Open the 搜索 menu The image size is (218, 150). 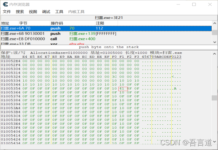[x=20, y=12]
